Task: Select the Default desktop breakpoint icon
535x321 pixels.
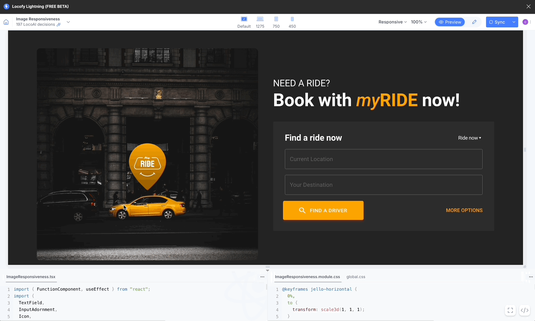Action: pos(244,19)
